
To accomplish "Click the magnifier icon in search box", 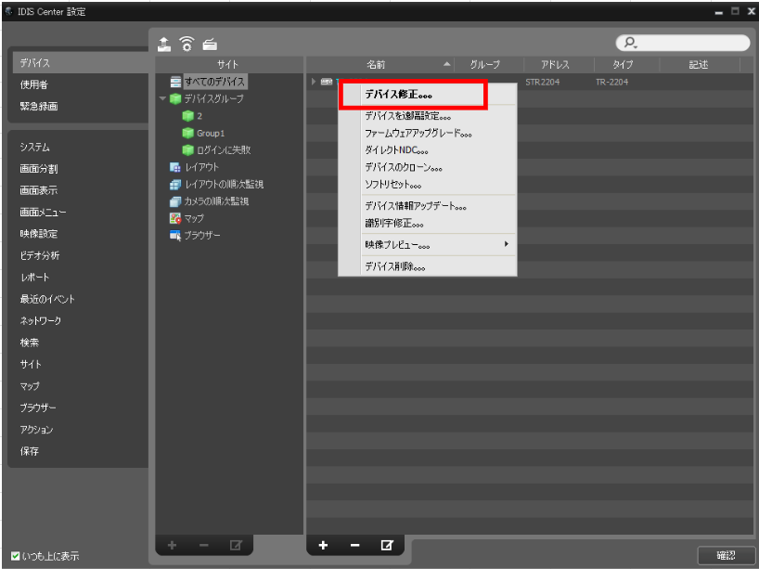I will [x=630, y=43].
